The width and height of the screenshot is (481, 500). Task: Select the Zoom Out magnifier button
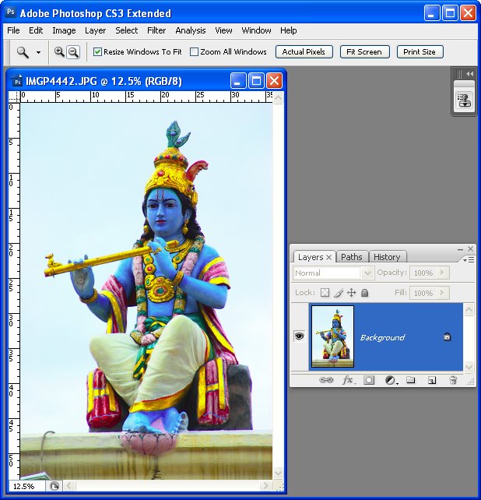(73, 52)
